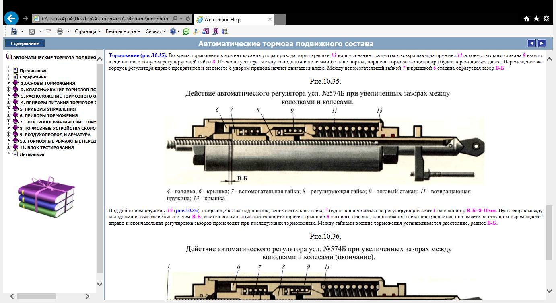Click the purple book icon for 5. ПРИБОРЫ УПРАВЛЕНИЯ
This screenshot has width=556, height=303.
tap(16, 109)
